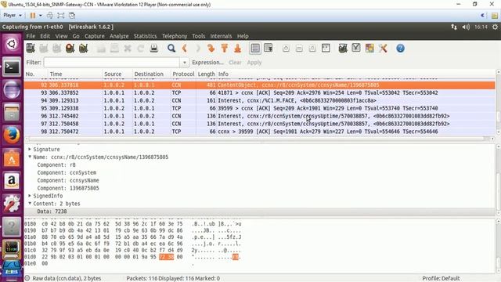Click the Expression... button
The height and width of the screenshot is (282, 501).
click(x=207, y=63)
